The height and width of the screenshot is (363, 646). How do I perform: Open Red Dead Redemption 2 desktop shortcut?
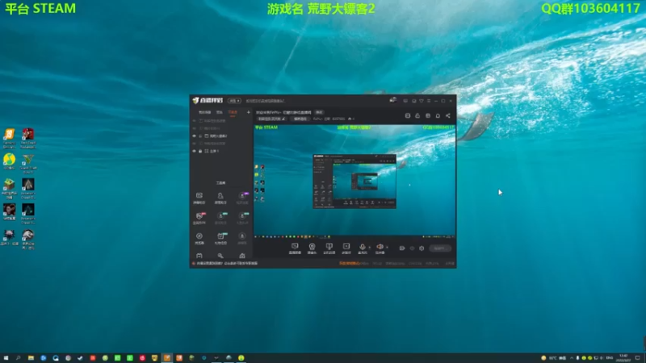click(x=28, y=138)
